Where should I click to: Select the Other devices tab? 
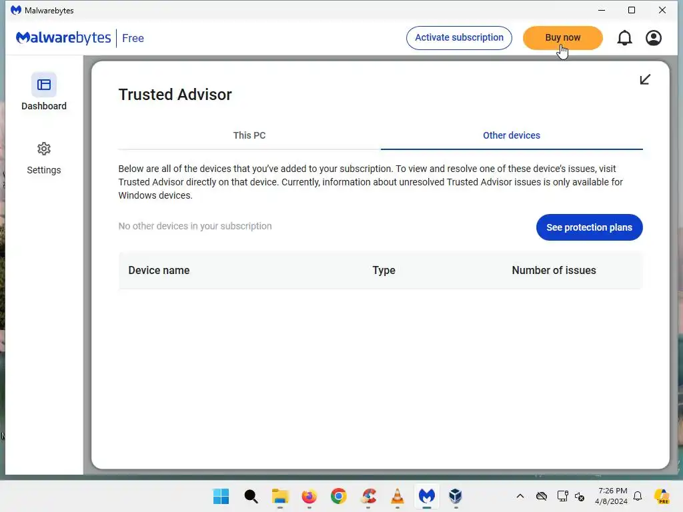(x=512, y=135)
